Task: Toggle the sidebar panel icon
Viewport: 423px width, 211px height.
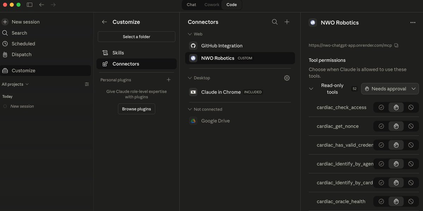Action: 30,5
